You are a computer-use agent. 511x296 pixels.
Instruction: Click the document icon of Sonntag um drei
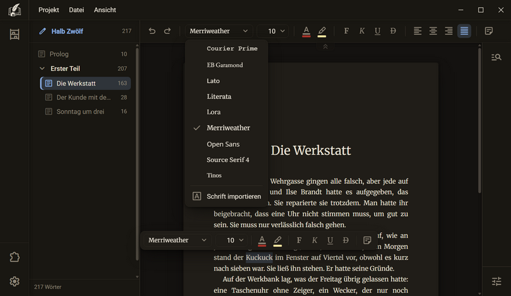[49, 112]
